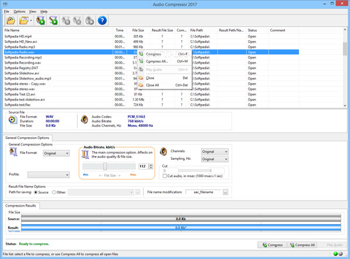Open the Profile dropdown
Viewport: 350px width, 259px height.
[48, 174]
